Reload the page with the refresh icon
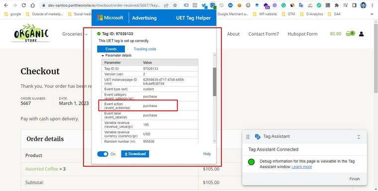 click(x=24, y=5)
